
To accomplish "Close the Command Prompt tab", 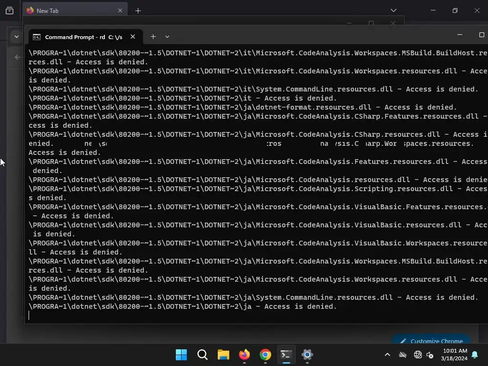I will (133, 37).
